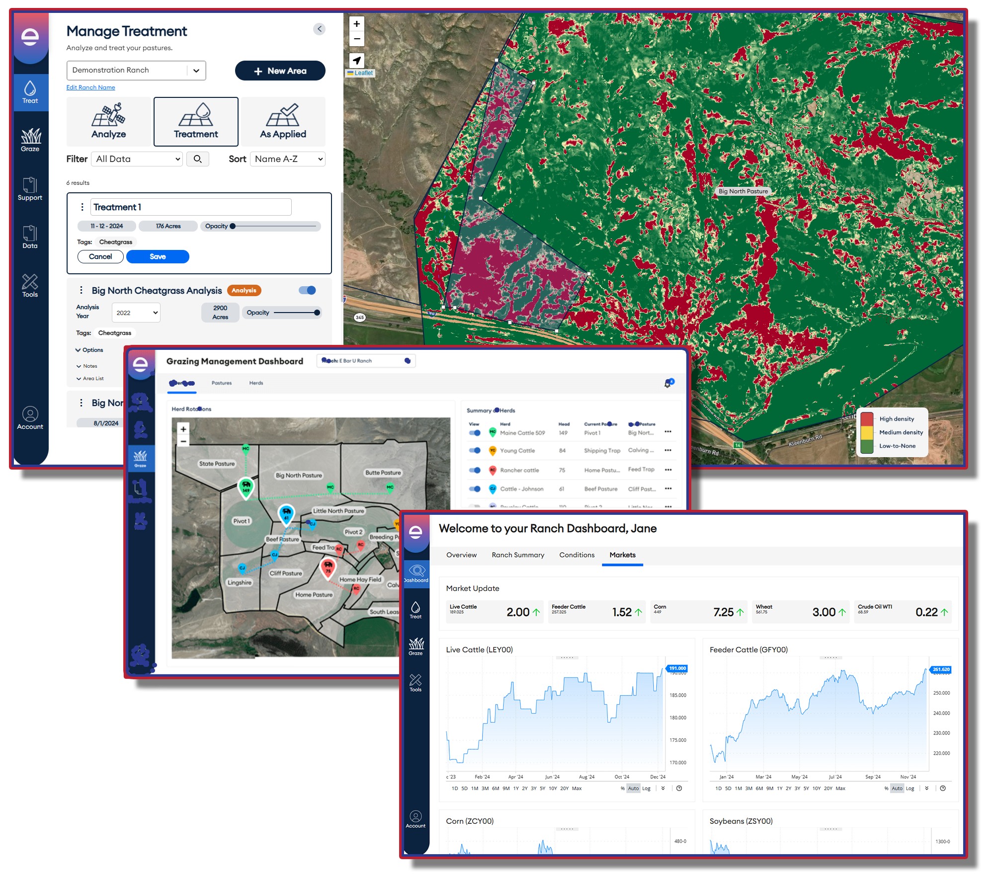Toggle Big North Cheatgrass Analysis visibility switch
Image resolution: width=993 pixels, height=885 pixels.
[x=308, y=291]
